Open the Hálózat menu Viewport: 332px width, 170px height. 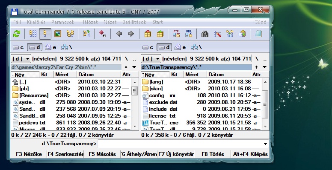tap(89, 22)
